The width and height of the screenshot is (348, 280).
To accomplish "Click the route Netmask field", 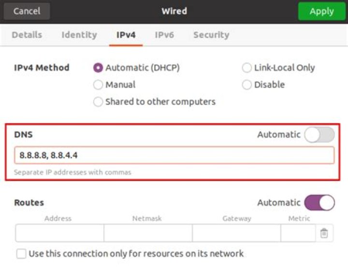I will pyautogui.click(x=148, y=233).
